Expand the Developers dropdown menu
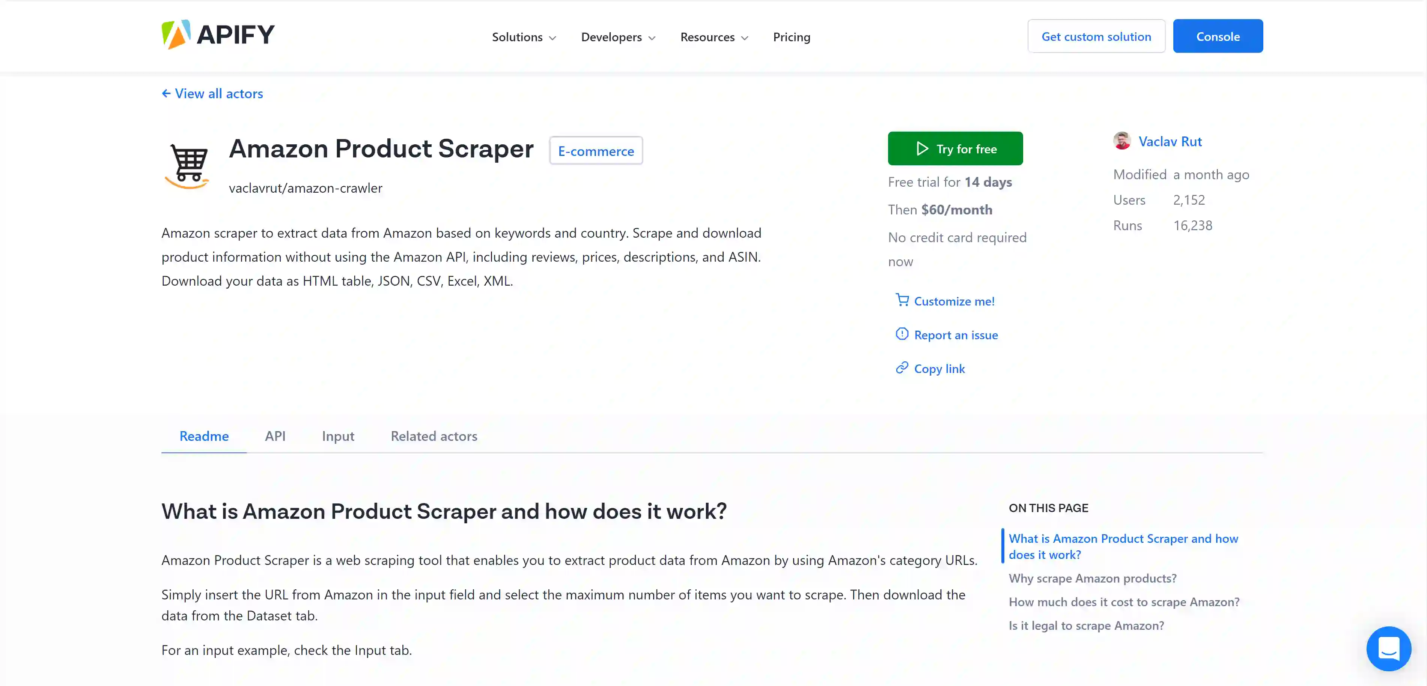Screen dimensions: 1427x686 [x=618, y=37]
